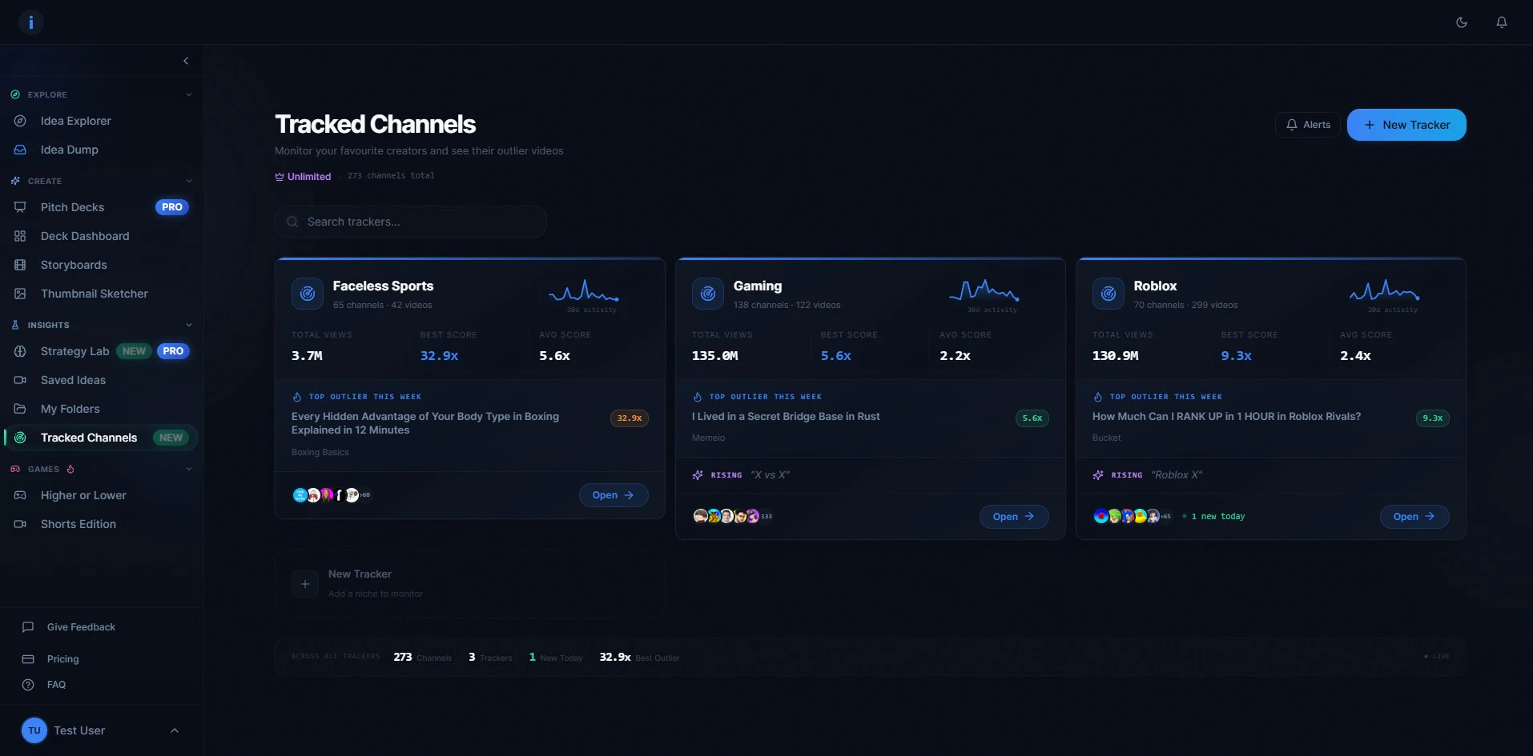Select Higher or Lower under Games
Image resolution: width=1533 pixels, height=756 pixels.
83,495
